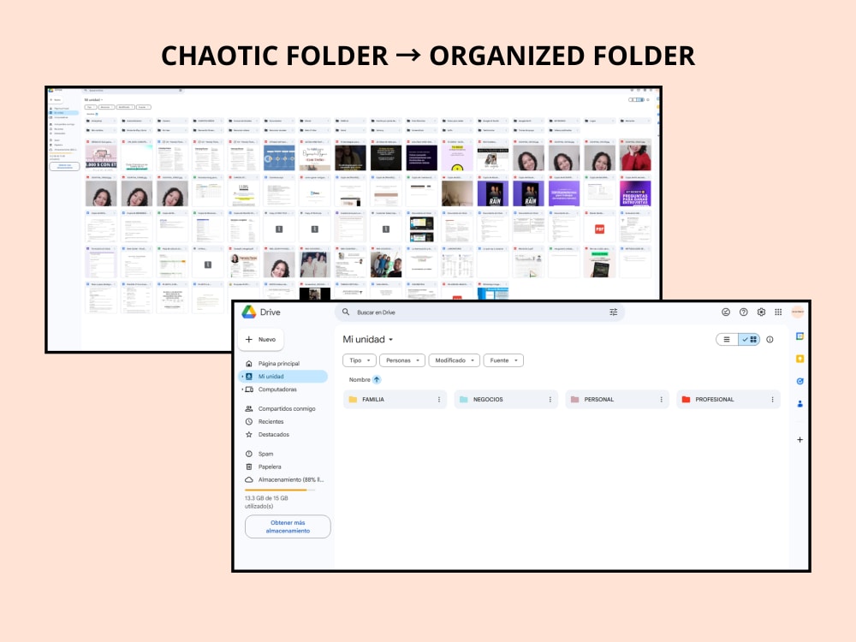Select the red PROFESIONAL folder
This screenshot has width=856, height=642.
point(728,400)
